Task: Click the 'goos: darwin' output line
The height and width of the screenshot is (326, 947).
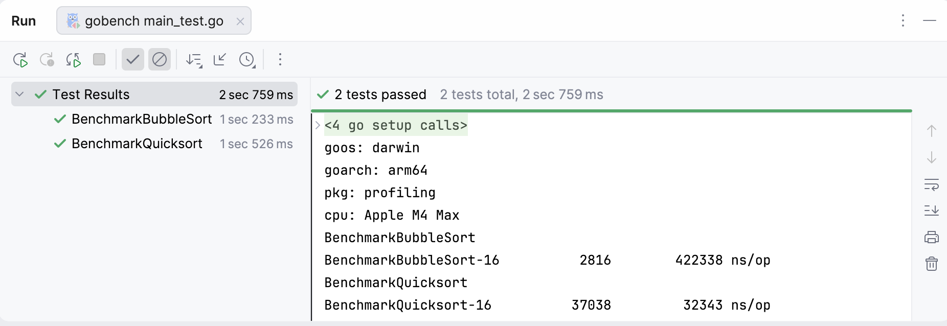Action: [372, 148]
